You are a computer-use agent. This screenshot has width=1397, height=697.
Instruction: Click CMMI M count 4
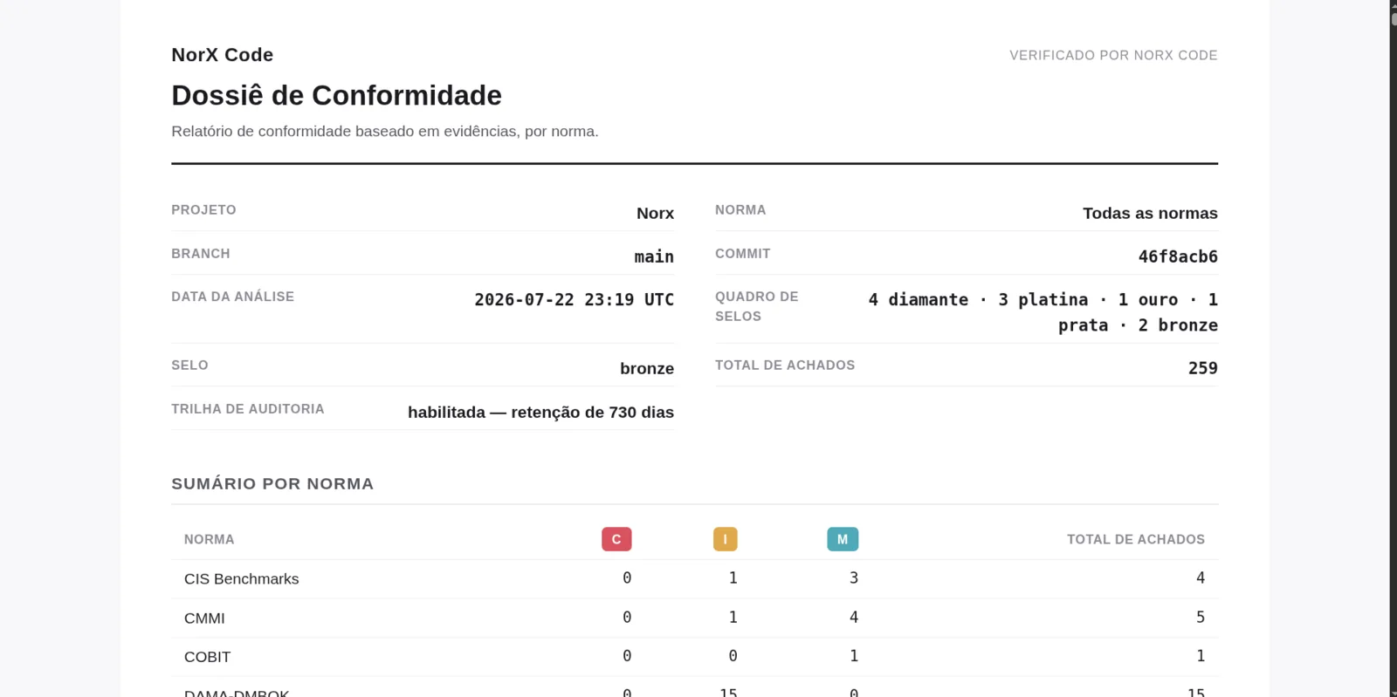click(x=854, y=618)
